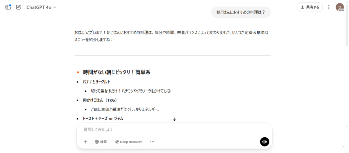Viewport: 349px width, 153px height.
Task: Click the page vertical scrollbar thumb
Action: pyautogui.click(x=347, y=26)
